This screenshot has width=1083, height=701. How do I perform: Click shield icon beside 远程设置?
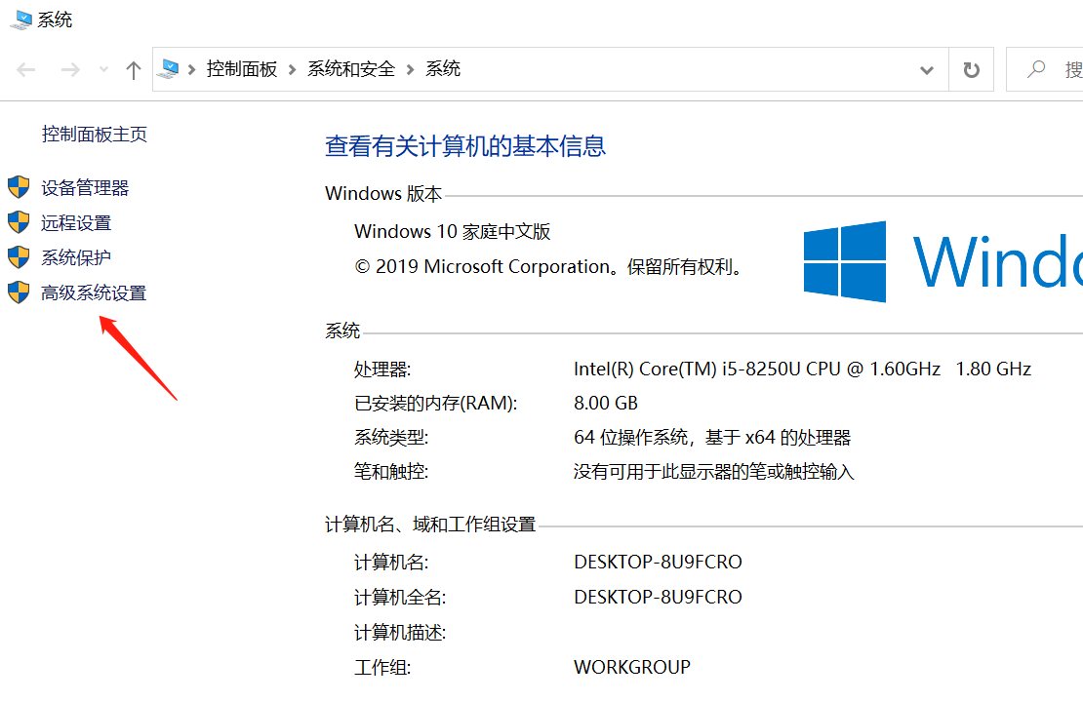(19, 222)
